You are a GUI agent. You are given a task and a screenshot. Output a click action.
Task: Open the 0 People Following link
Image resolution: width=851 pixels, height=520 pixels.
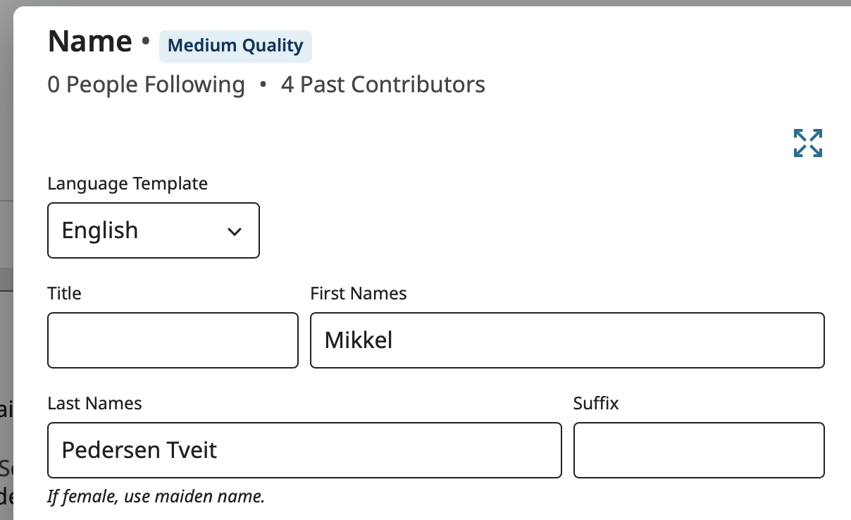[146, 85]
